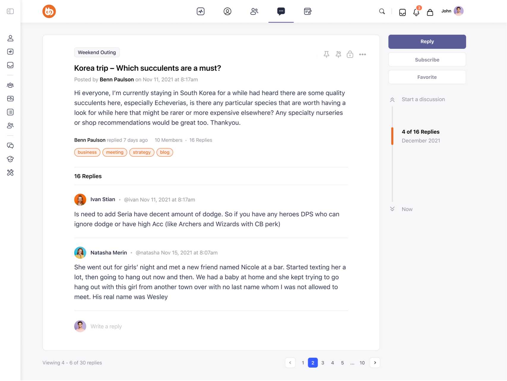The image size is (507, 381).
Task: Open the cart icon in the top bar
Action: tap(430, 12)
